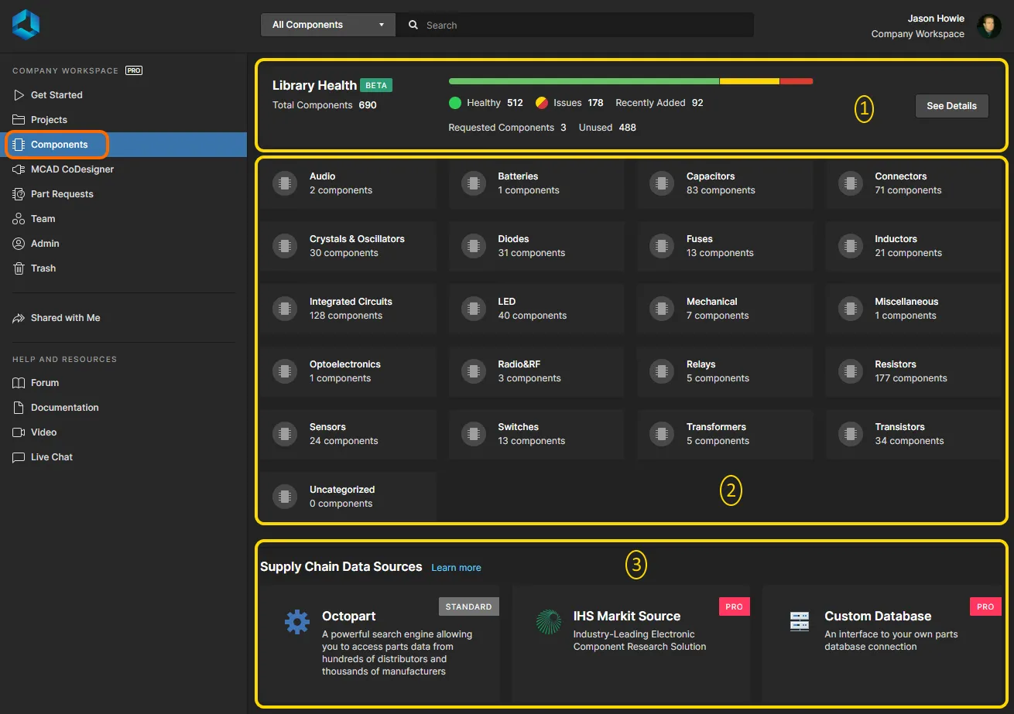Click the Batteries category chip icon
Viewport: 1014px width, 714px height.
pos(473,183)
